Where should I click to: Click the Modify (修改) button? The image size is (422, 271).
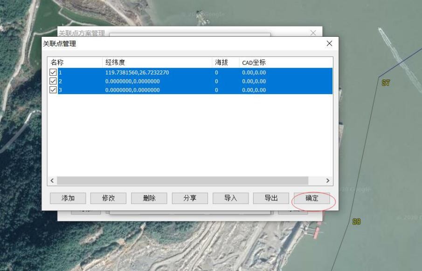(109, 198)
